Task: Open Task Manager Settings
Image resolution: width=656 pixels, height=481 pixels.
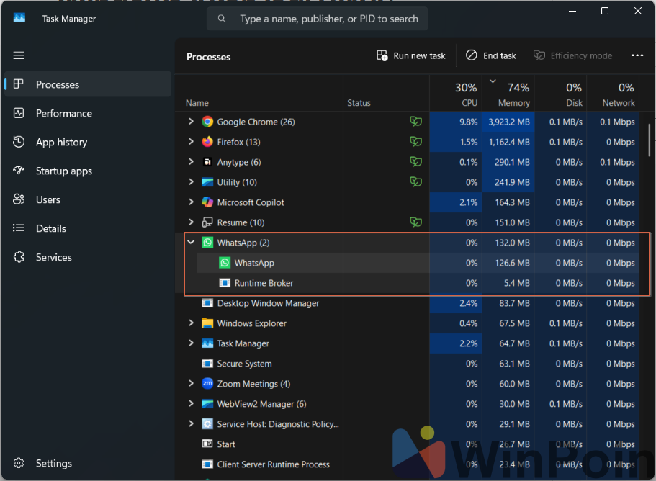Action: 88,463
